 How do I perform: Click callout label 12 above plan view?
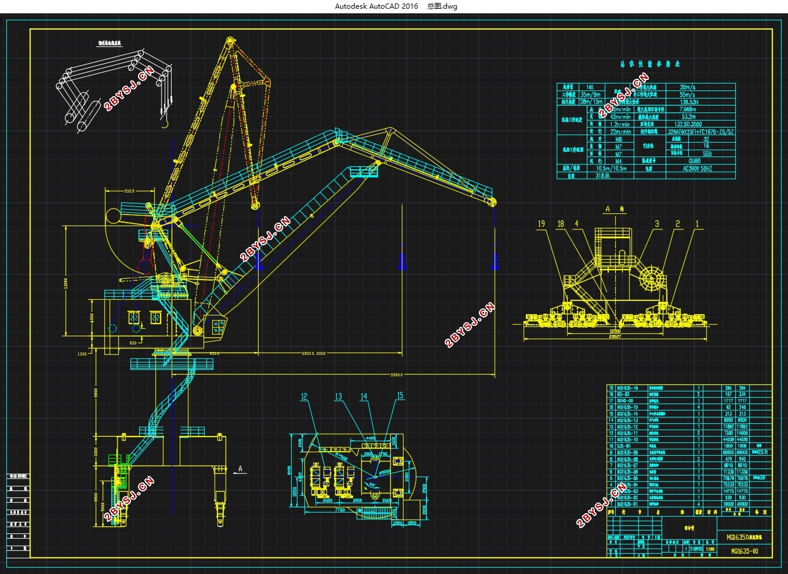click(304, 397)
